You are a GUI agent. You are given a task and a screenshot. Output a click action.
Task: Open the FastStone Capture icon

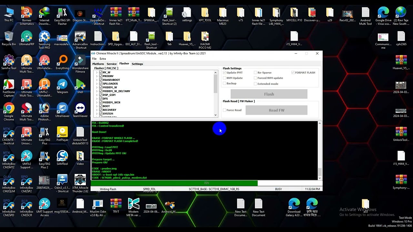click(x=9, y=88)
